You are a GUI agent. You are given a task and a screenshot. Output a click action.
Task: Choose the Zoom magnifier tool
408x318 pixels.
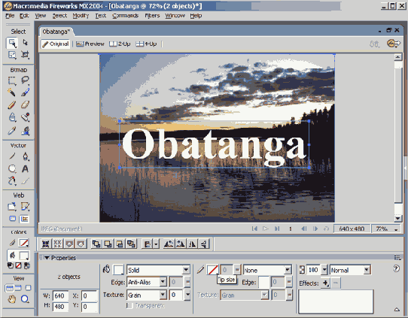click(x=25, y=299)
